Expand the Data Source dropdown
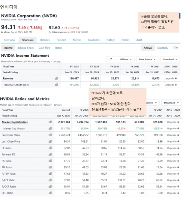This screenshot has height=199, width=192. tap(147, 59)
